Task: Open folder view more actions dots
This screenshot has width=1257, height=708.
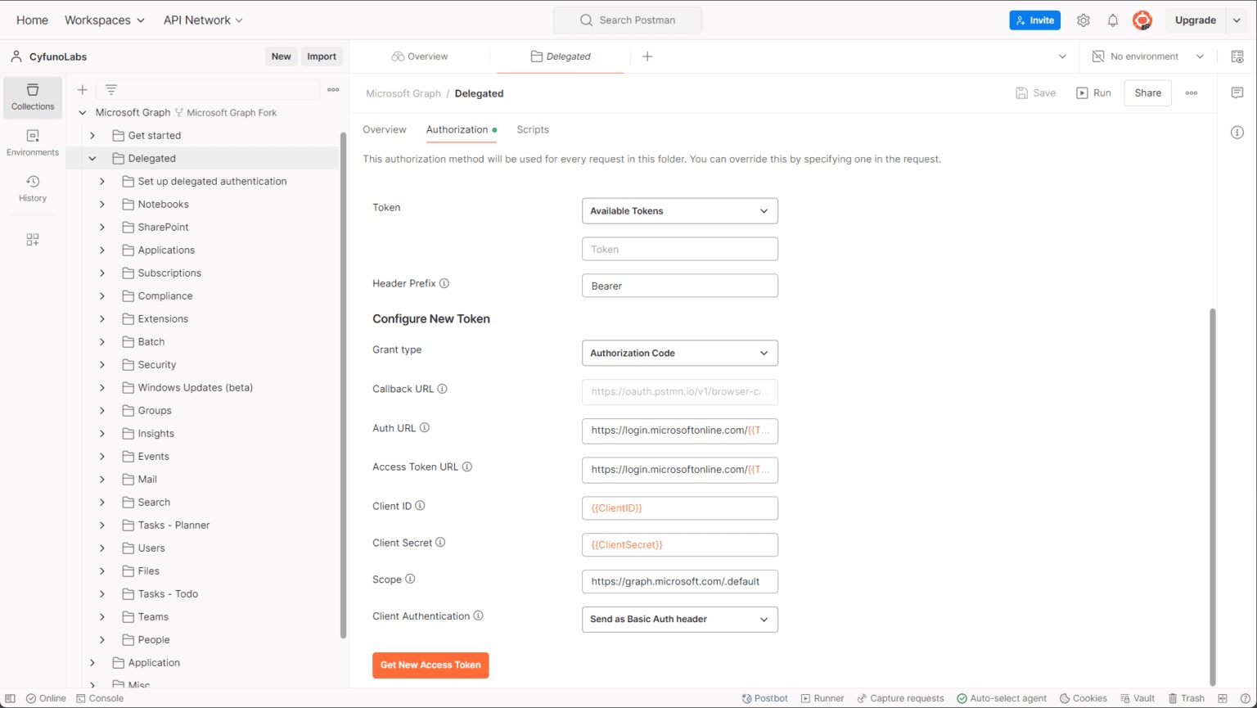Action: coord(1192,93)
